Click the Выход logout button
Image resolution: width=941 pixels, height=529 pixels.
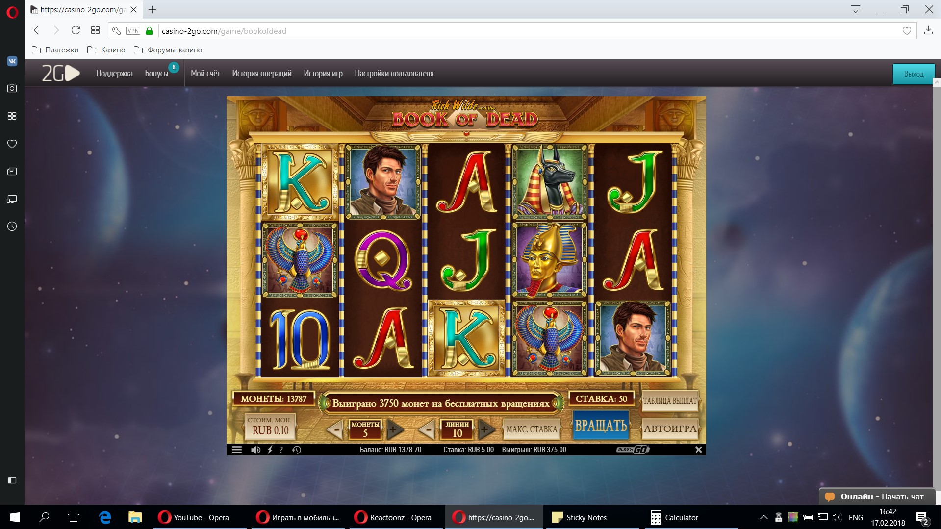914,74
